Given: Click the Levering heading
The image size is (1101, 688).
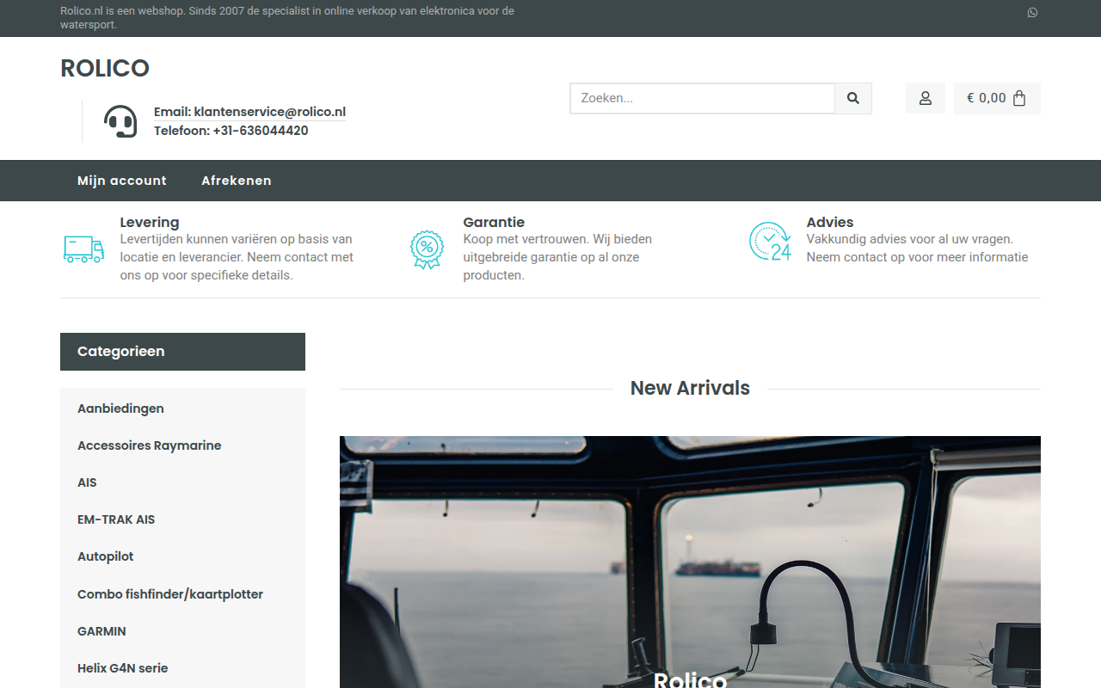Looking at the screenshot, I should coord(150,222).
